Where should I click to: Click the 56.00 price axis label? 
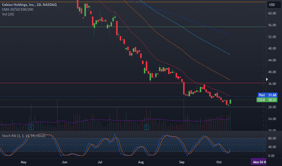(x=272, y=25)
